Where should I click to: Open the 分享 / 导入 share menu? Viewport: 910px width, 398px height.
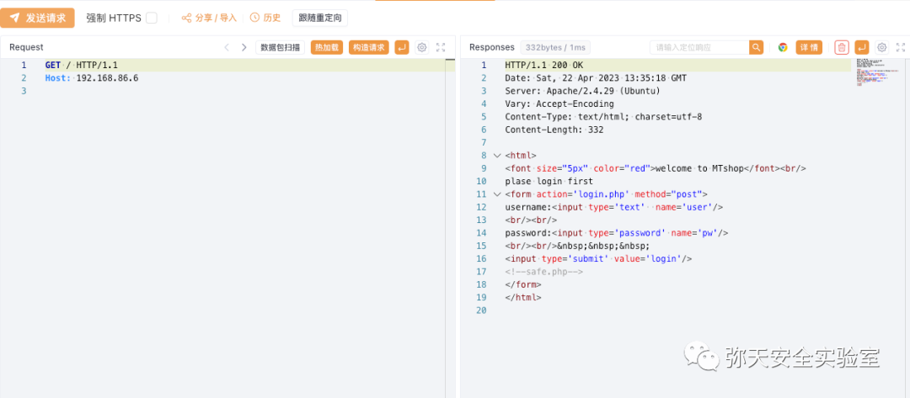(209, 18)
